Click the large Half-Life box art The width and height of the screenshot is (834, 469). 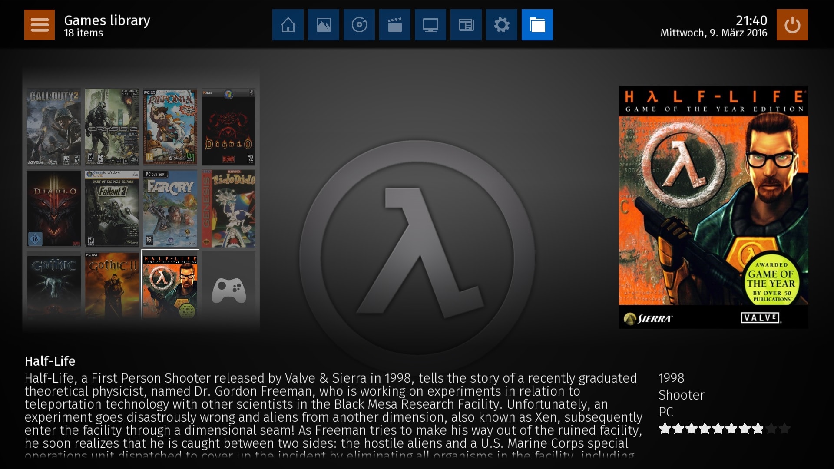tap(713, 207)
